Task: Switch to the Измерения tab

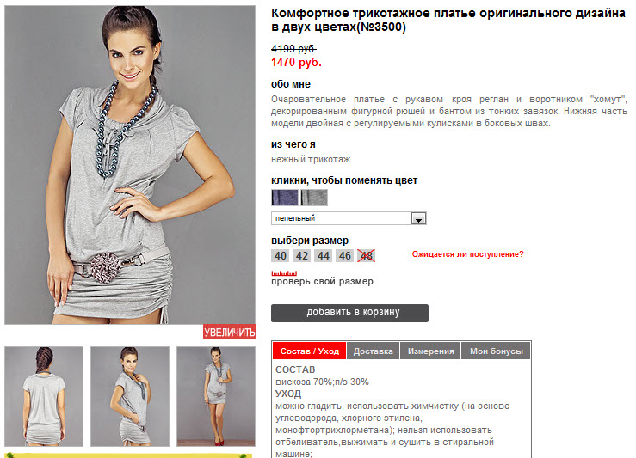Action: pyautogui.click(x=431, y=351)
